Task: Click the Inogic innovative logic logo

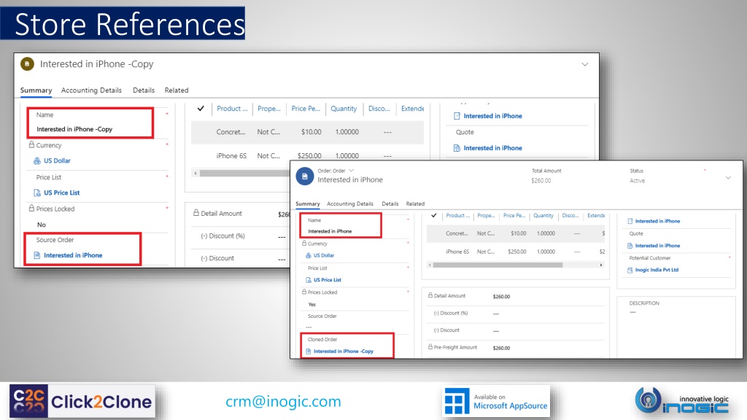Action: pos(682,400)
